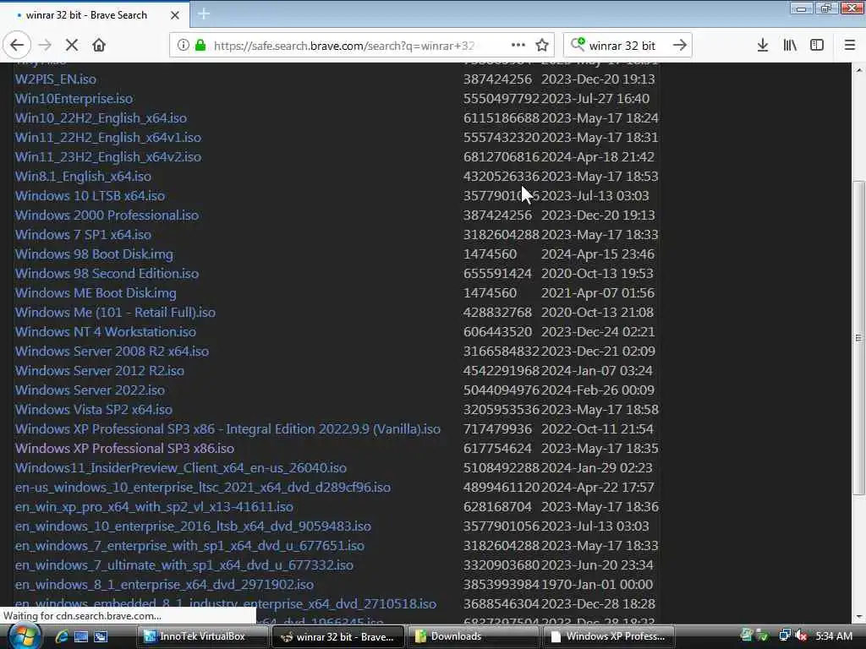The width and height of the screenshot is (866, 649).
Task: Open Windows Server 2008 R2 x64.iso
Action: pos(112,351)
